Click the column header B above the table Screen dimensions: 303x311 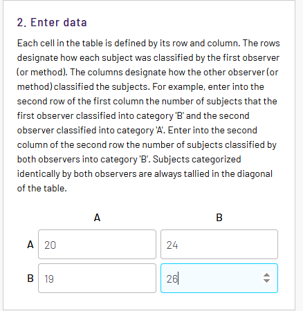[x=219, y=218]
